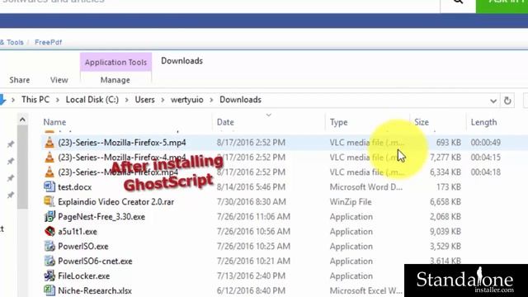
Task: Click the date 7/13/2016 2:40 PM
Action: tap(251, 276)
